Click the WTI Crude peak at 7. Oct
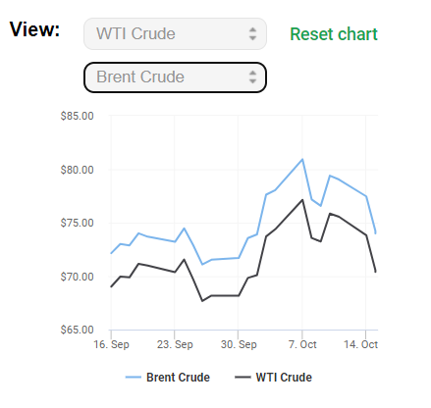The height and width of the screenshot is (408, 431). tap(302, 200)
